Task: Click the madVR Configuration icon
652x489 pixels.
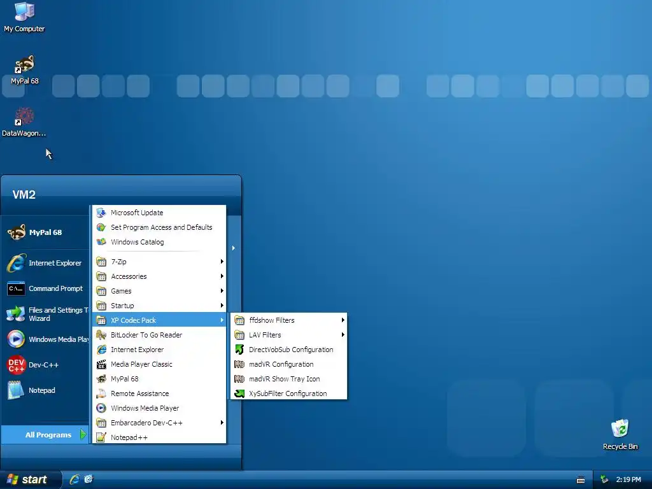Action: click(239, 364)
